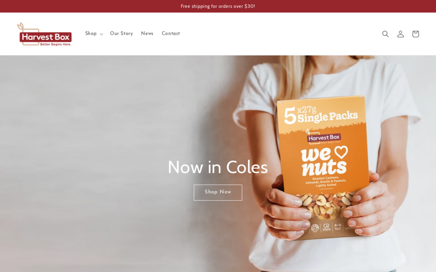
Task: Open the search magnifier icon
Action: (385, 34)
